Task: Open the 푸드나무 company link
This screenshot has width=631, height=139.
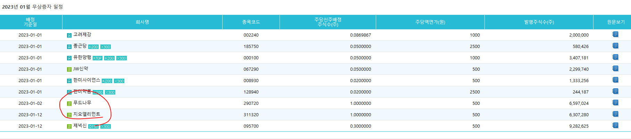Action: click(82, 103)
